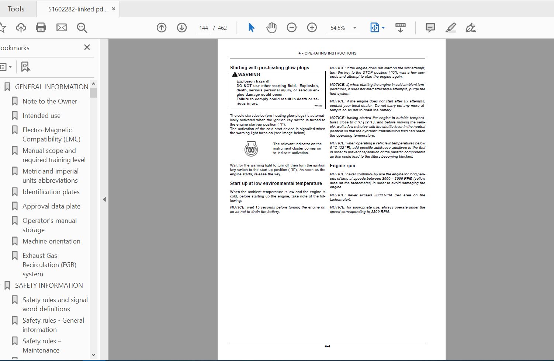Expand the page fit options arrow
Image resolution: width=554 pixels, height=361 pixels.
click(383, 28)
